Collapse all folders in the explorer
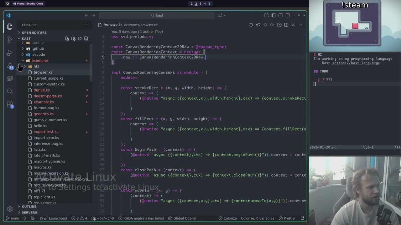The height and width of the screenshot is (225, 401). point(86,38)
